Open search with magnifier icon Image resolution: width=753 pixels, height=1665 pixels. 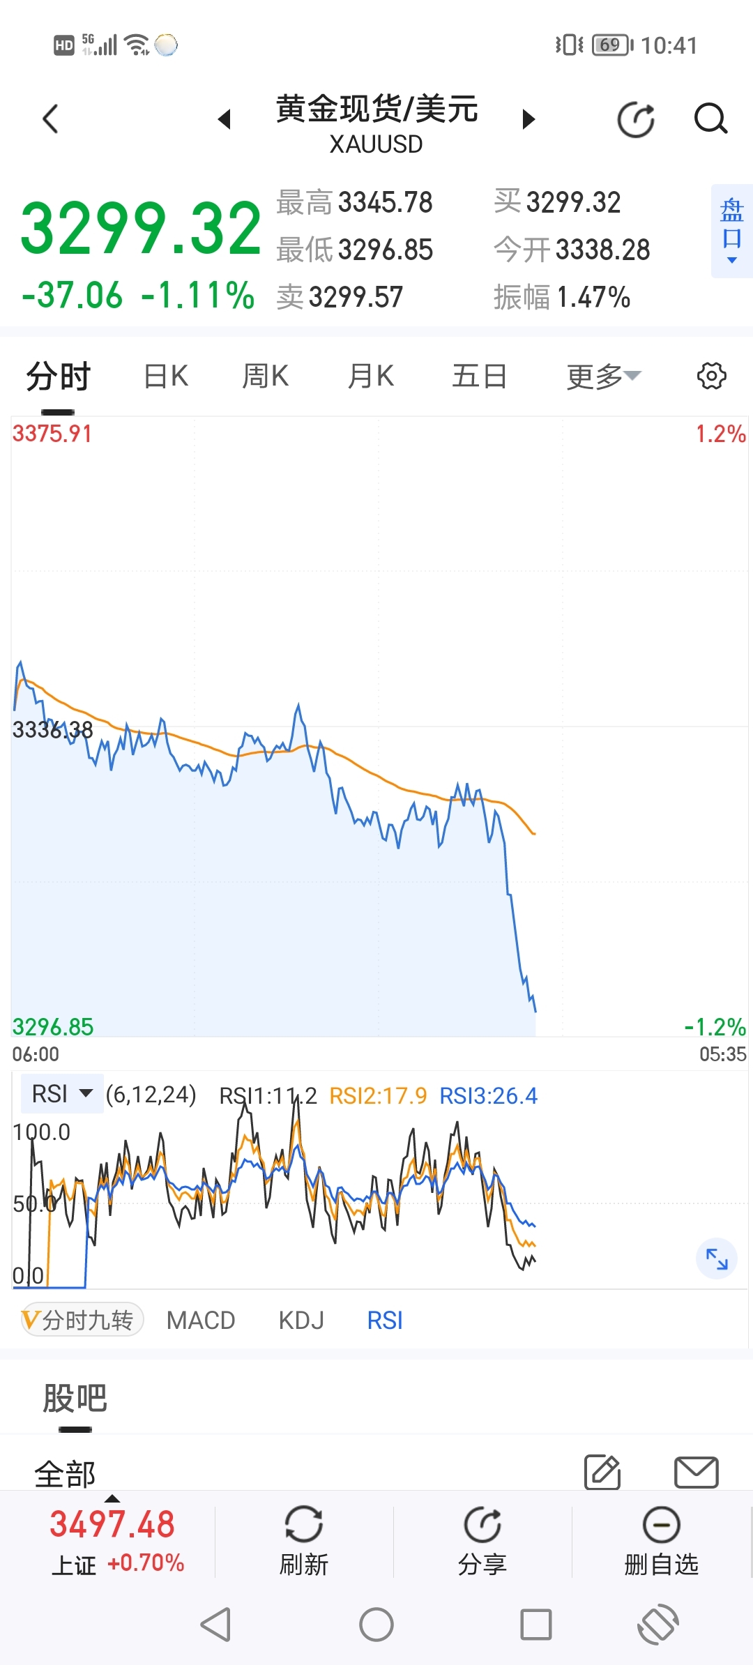pos(710,119)
